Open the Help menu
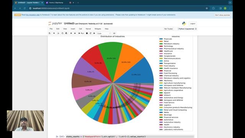This screenshot has width=245, height=138. [x=106, y=29]
